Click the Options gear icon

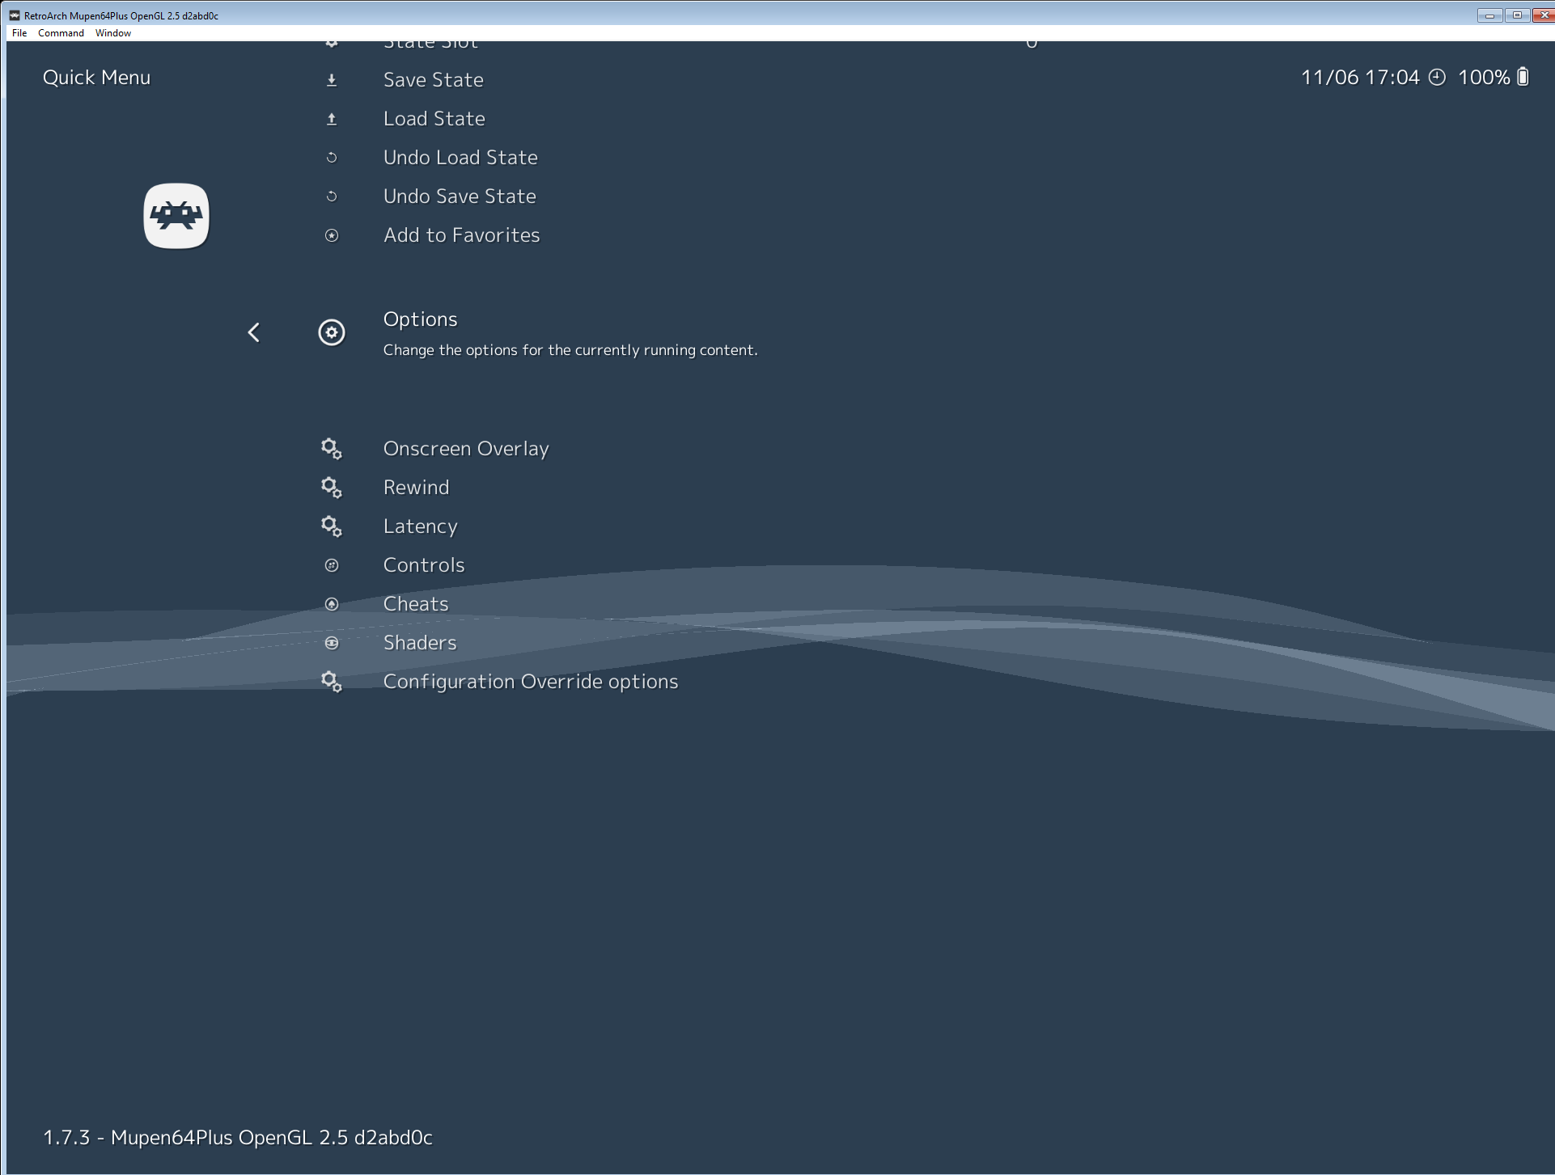point(332,332)
